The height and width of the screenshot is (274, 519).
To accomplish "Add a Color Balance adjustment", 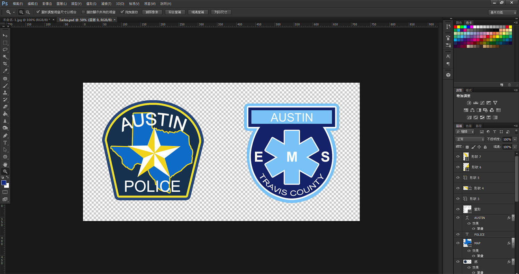I will pos(472,110).
